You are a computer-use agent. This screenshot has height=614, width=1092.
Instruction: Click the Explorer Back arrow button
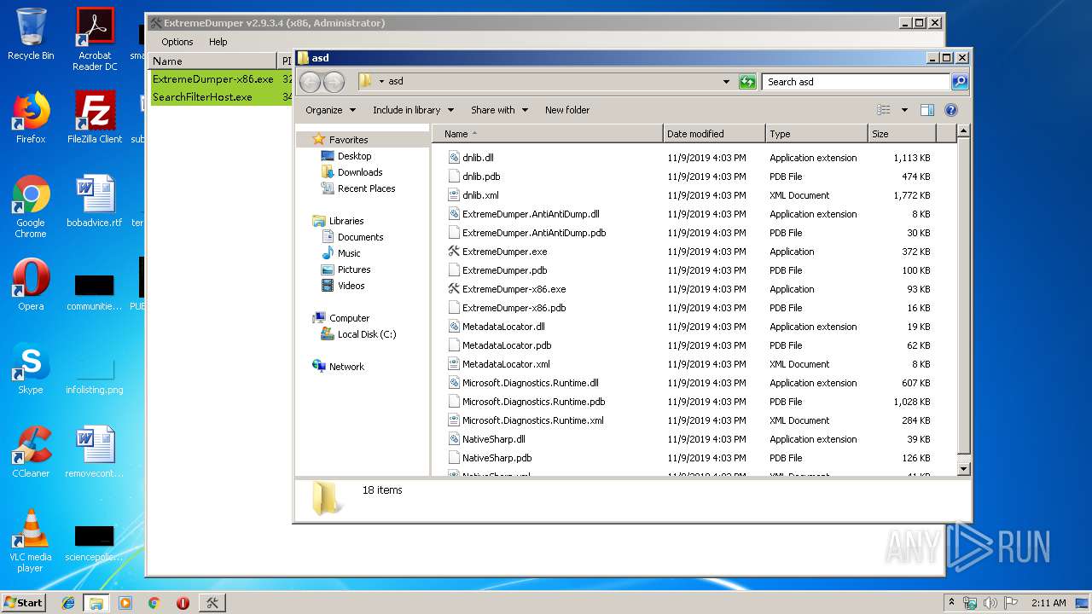[311, 82]
